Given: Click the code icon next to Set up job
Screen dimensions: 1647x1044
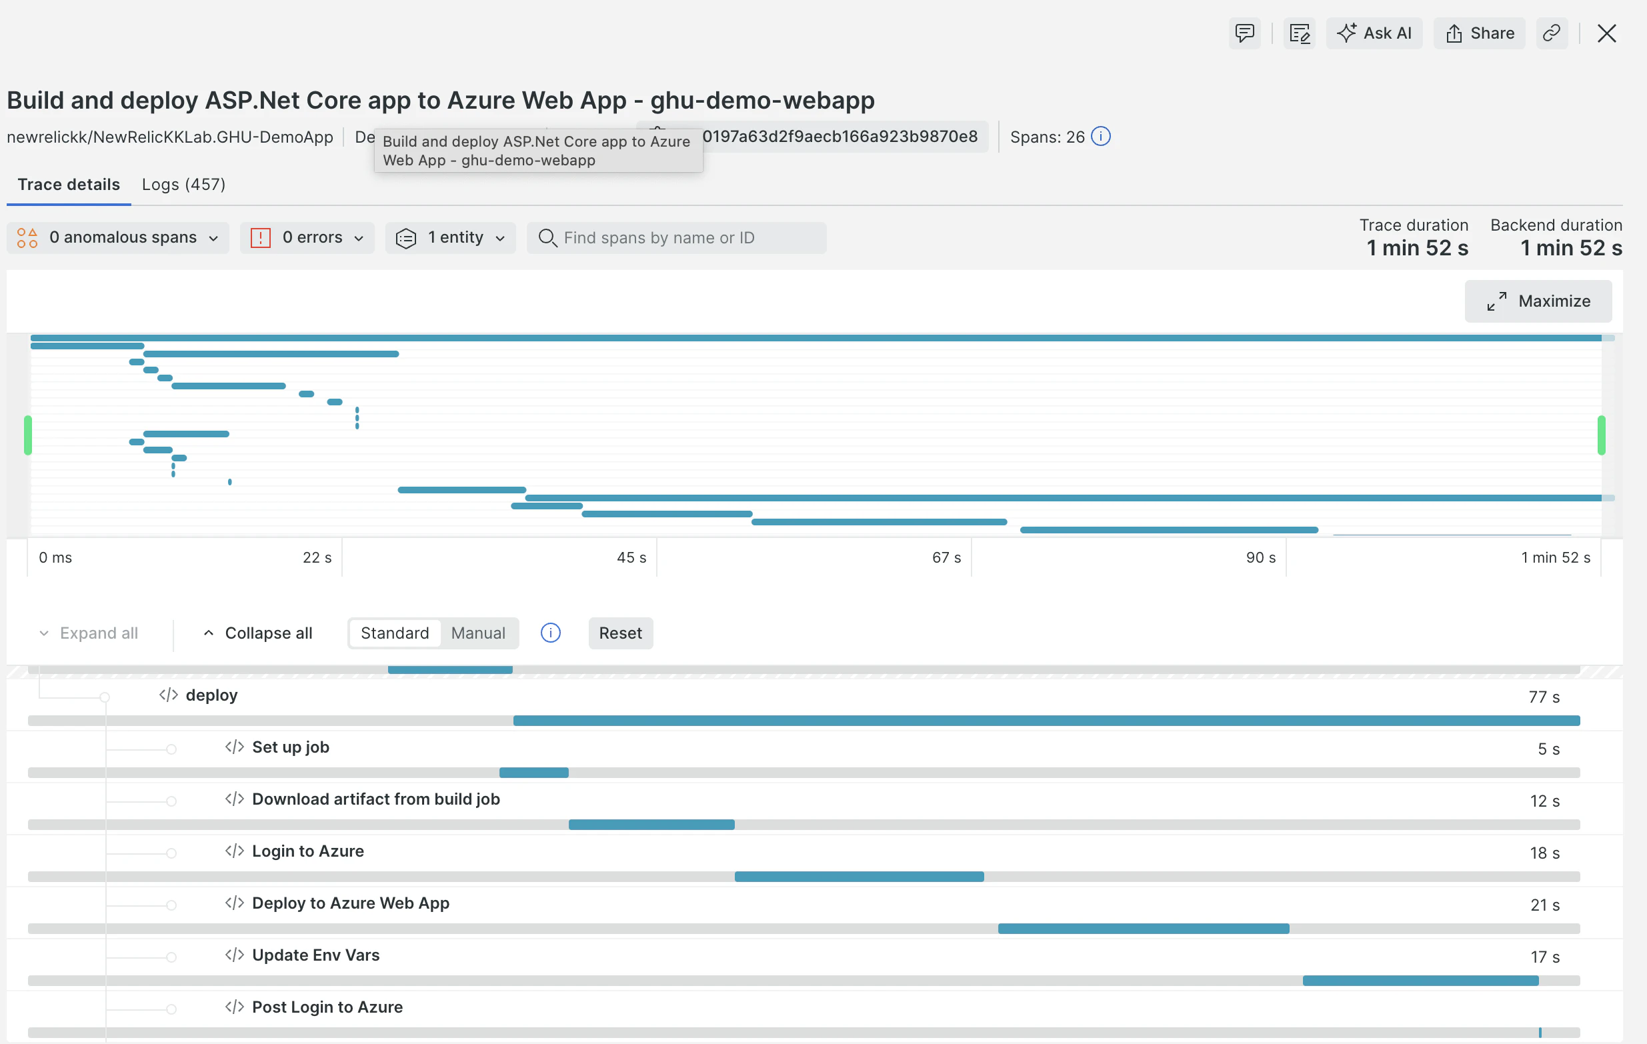Looking at the screenshot, I should click(x=235, y=747).
